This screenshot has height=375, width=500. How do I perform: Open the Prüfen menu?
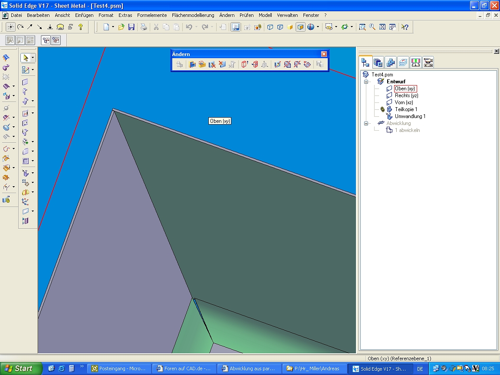[x=247, y=15]
